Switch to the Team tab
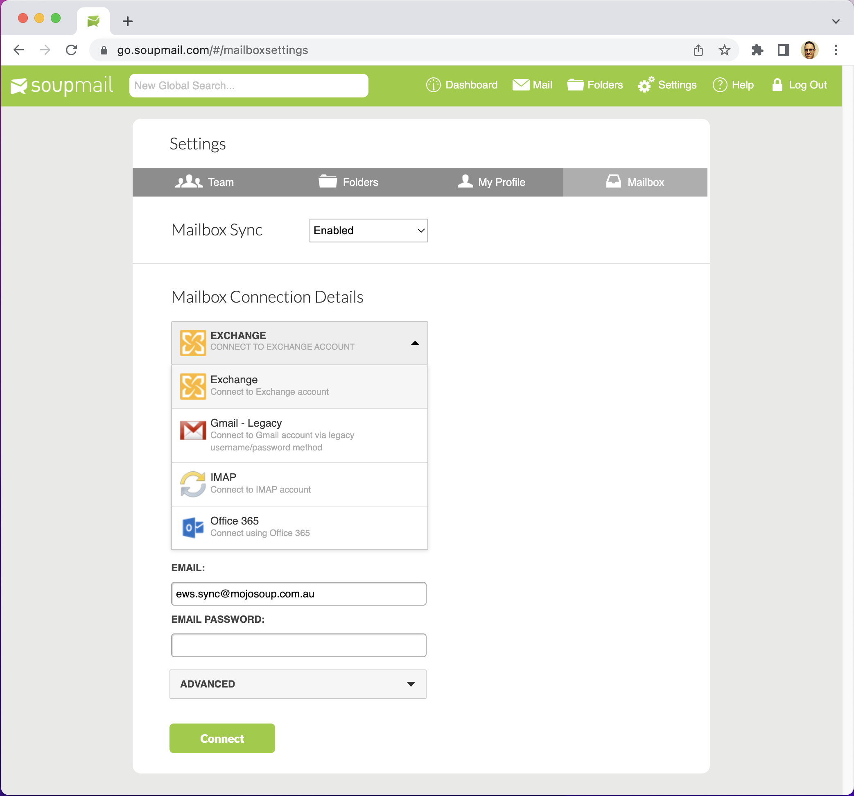Screen dimensions: 854x796 click(x=204, y=182)
